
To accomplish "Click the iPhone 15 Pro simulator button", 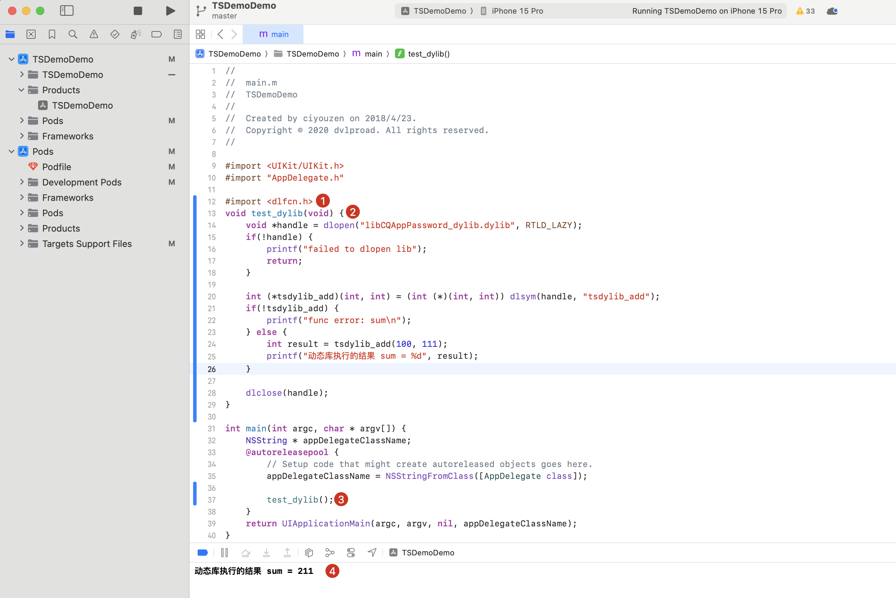I will tap(517, 11).
